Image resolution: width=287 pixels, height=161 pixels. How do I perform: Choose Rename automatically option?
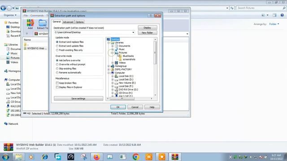tap(57, 72)
